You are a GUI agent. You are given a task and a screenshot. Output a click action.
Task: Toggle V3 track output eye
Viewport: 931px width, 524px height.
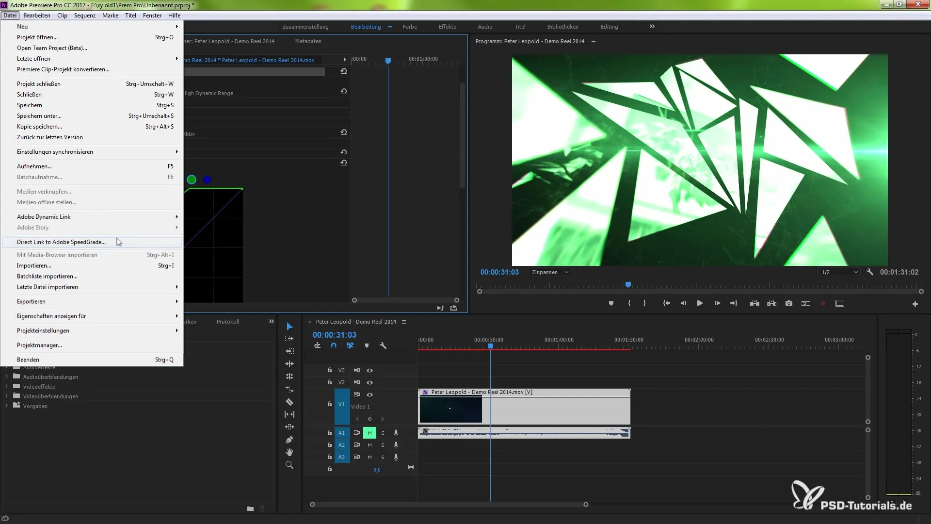(x=369, y=370)
